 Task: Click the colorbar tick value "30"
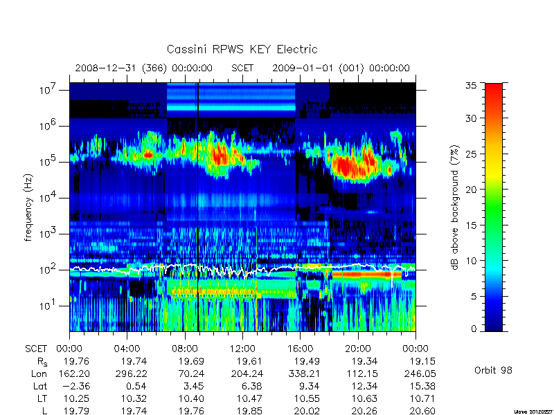[x=471, y=118]
